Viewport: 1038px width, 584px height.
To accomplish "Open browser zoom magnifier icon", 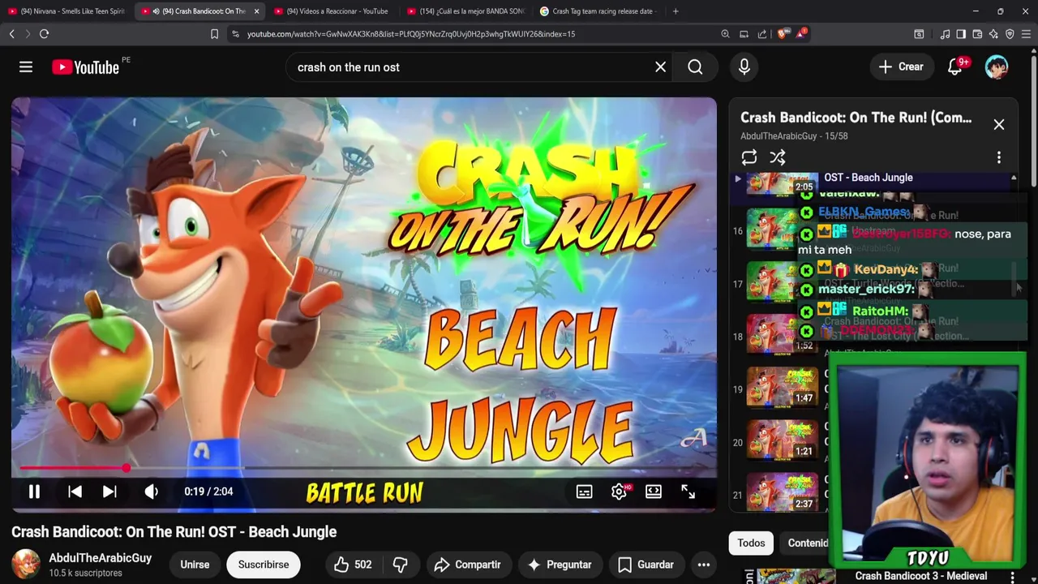I will (725, 34).
